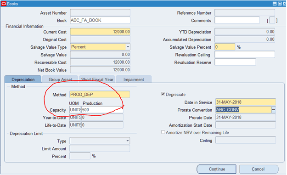The image size is (287, 175).
Task: Open the Group Asset tab
Action: point(60,79)
